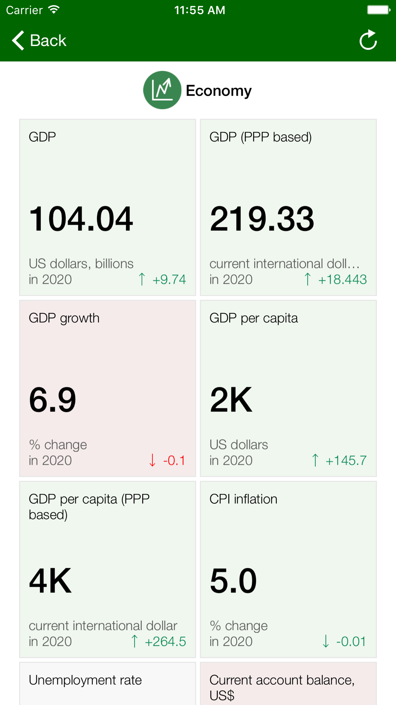Open the GDP 104.04 card
This screenshot has width=396, height=705.
point(107,207)
